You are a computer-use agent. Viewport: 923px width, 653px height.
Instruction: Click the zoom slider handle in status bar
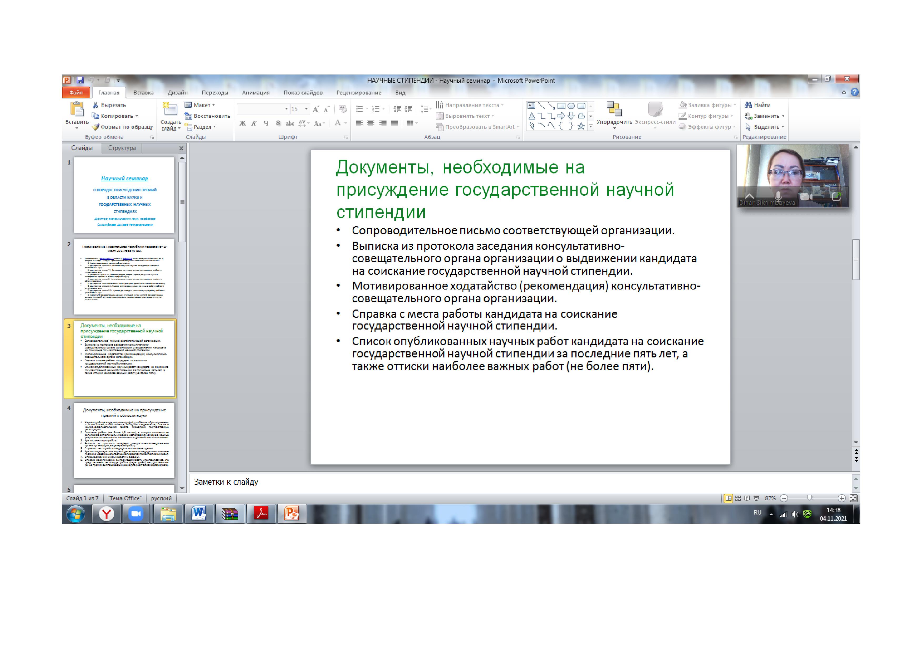810,498
